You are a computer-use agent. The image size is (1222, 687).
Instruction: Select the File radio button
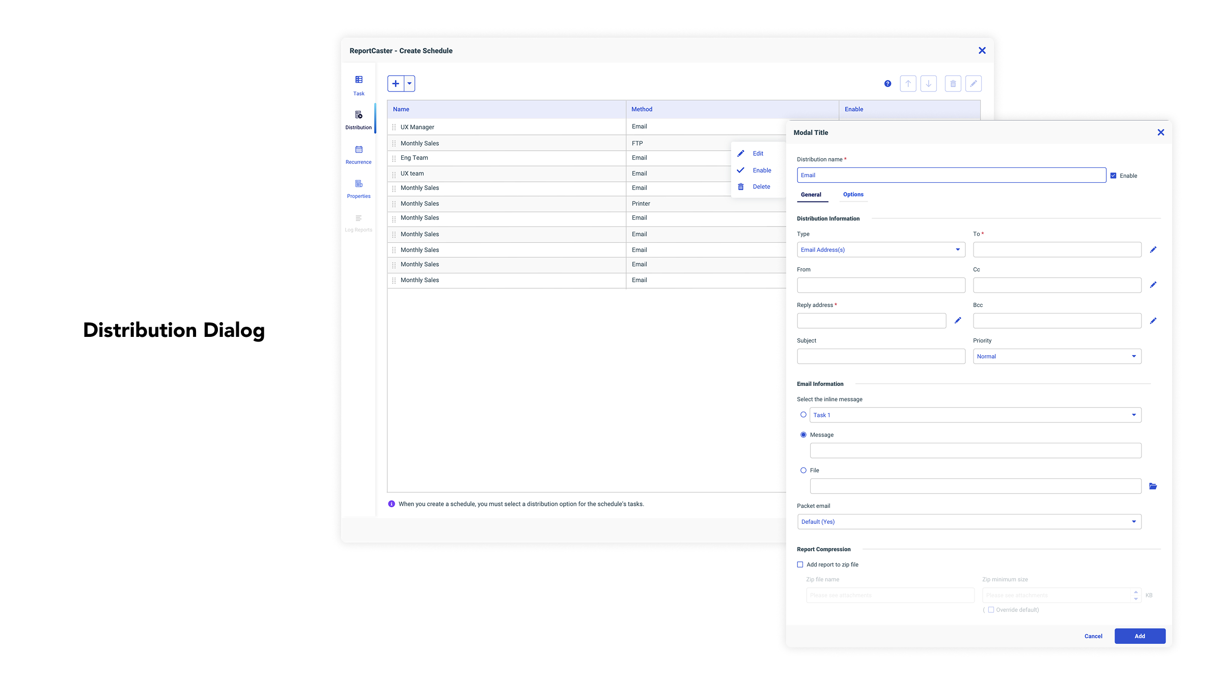[x=803, y=470]
